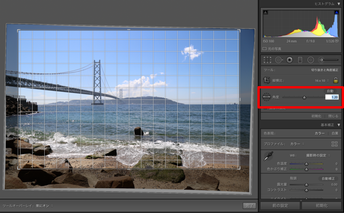Select the angle straighten level tool

[x=267, y=97]
